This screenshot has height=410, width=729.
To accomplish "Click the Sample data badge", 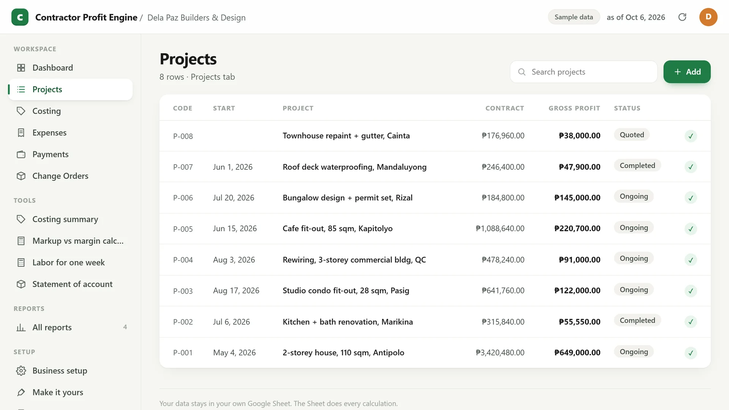I will (x=573, y=17).
